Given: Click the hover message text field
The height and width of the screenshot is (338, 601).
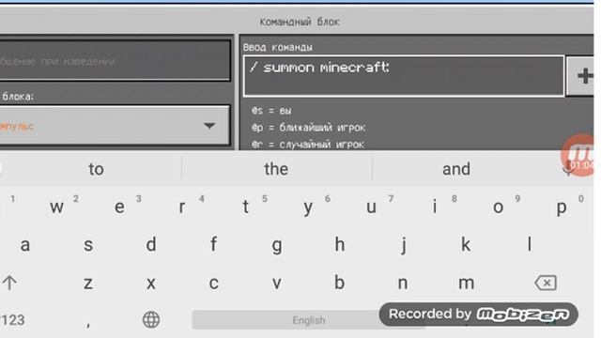Looking at the screenshot, I should 115,60.
